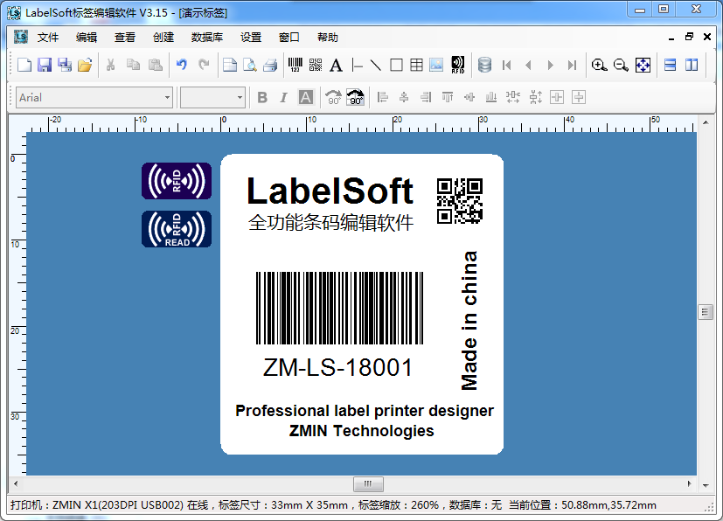Viewport: 723px width, 521px height.
Task: Select the 'Professional label printer designer' text
Action: coord(365,411)
